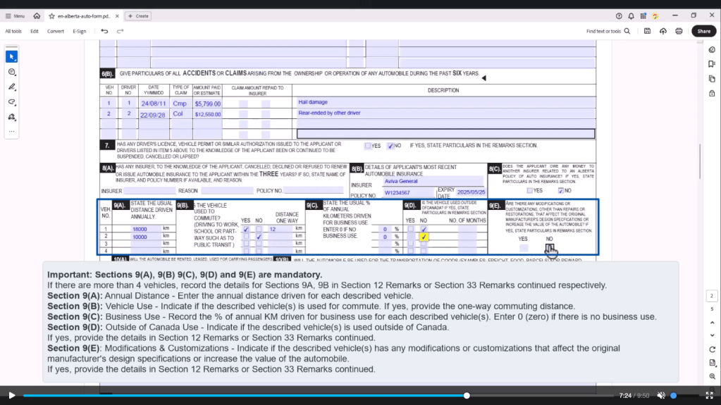721x405 pixels.
Task: Click the Create new tab button
Action: [138, 15]
